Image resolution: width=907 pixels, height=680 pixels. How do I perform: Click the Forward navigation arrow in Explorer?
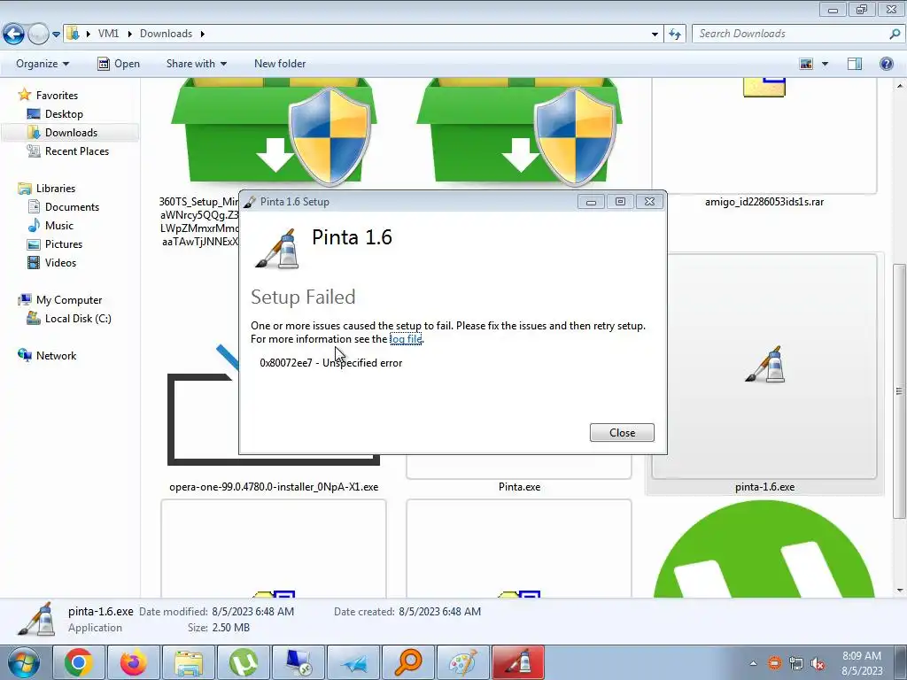tap(38, 34)
